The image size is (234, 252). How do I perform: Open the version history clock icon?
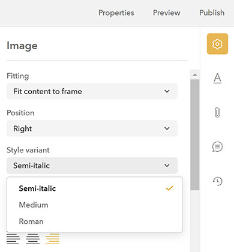(217, 181)
